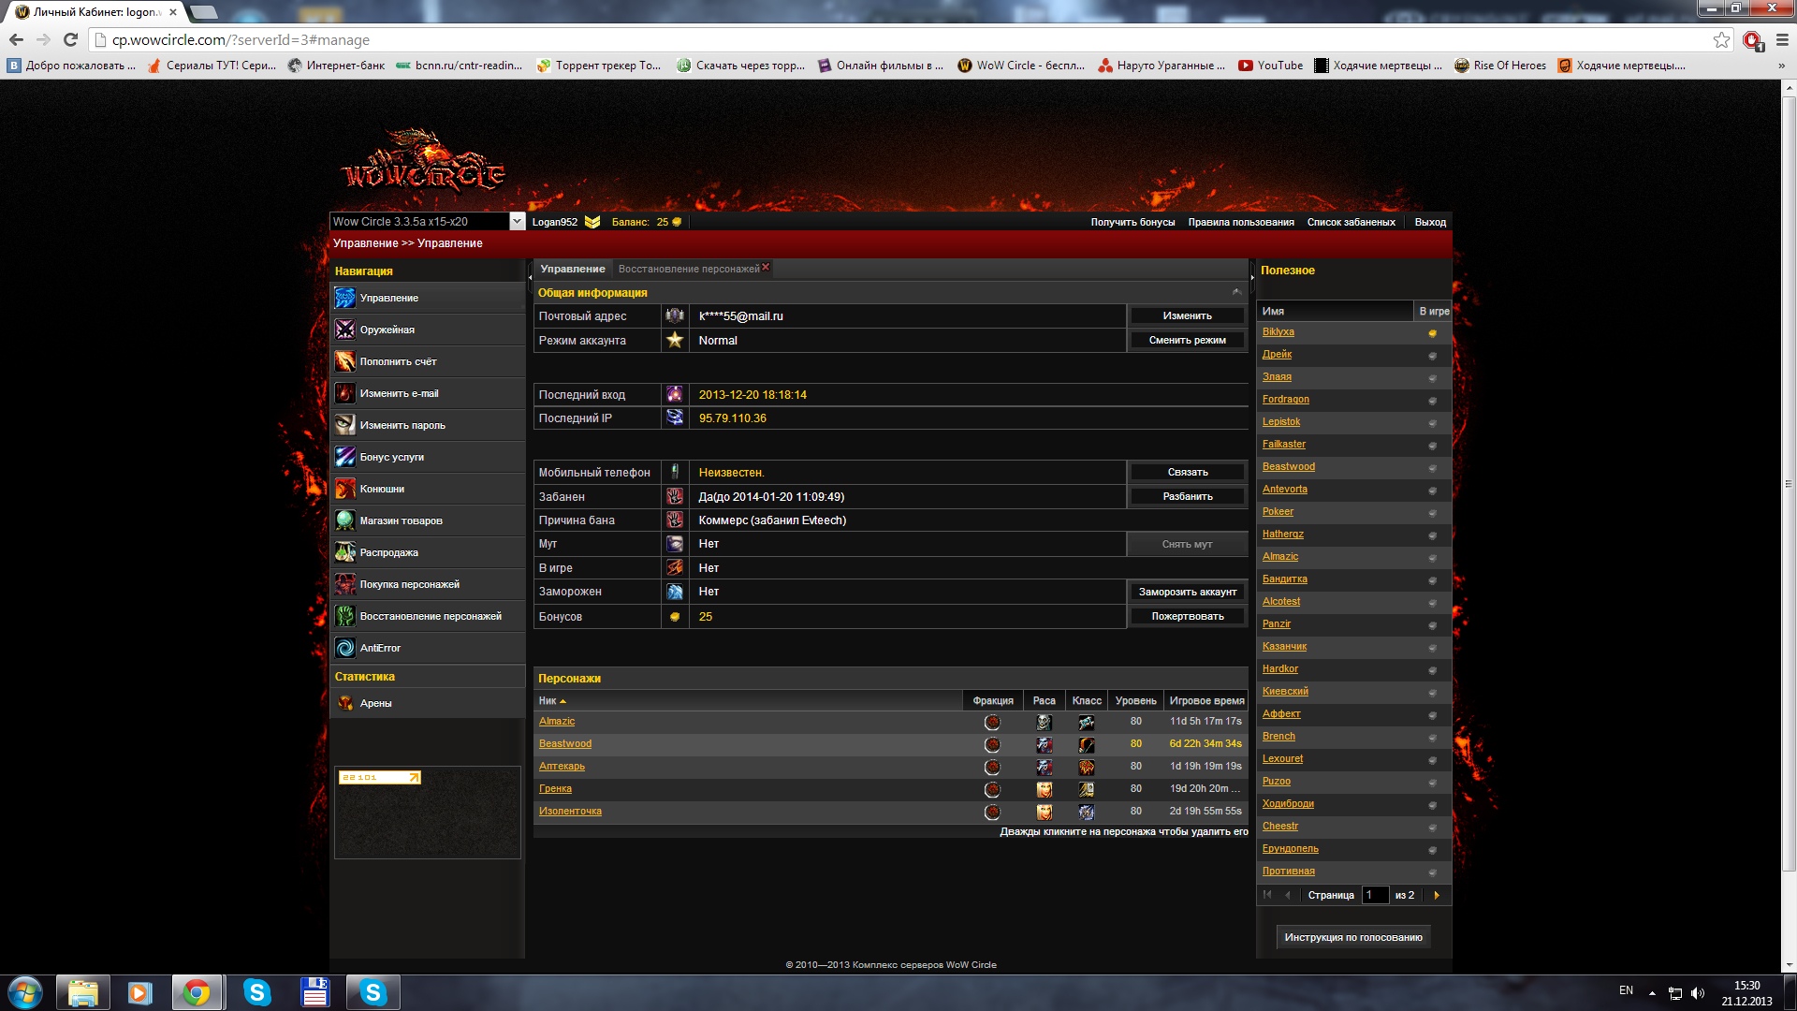Switch to the Восстановление персонажей tab

click(x=688, y=269)
